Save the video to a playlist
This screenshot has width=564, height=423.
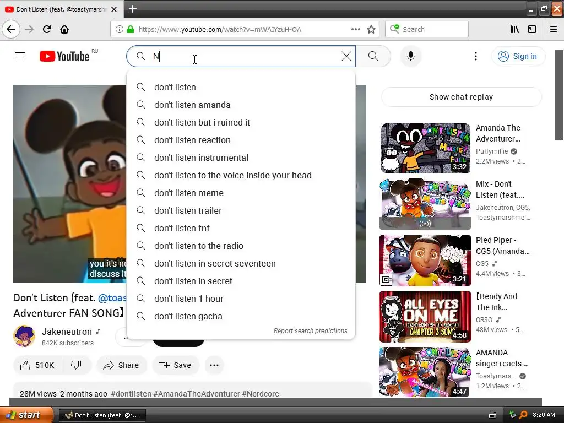pyautogui.click(x=175, y=365)
